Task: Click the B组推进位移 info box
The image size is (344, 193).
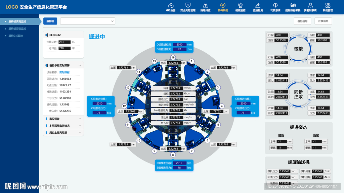Action: tap(174, 165)
